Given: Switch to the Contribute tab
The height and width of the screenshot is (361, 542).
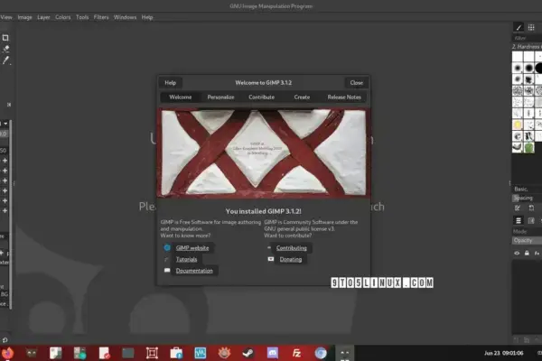Looking at the screenshot, I should click(262, 97).
